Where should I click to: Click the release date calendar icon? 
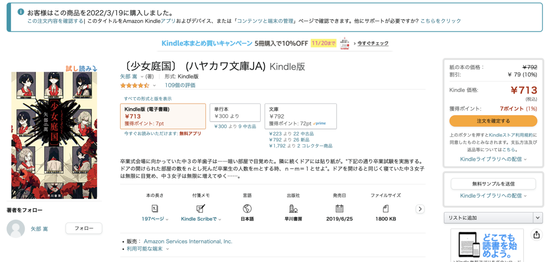tap(339, 209)
